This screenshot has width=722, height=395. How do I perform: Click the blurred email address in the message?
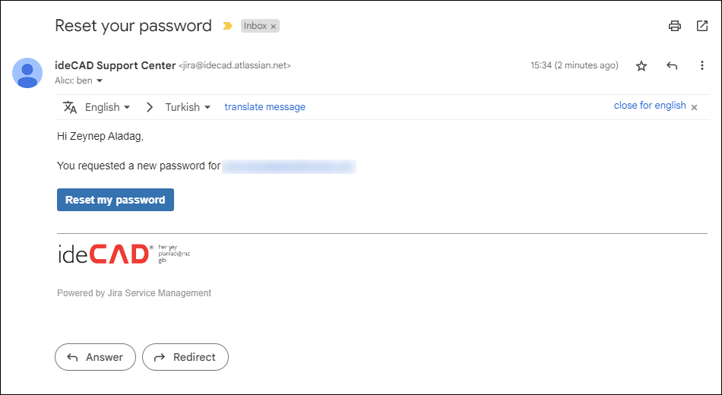click(289, 166)
